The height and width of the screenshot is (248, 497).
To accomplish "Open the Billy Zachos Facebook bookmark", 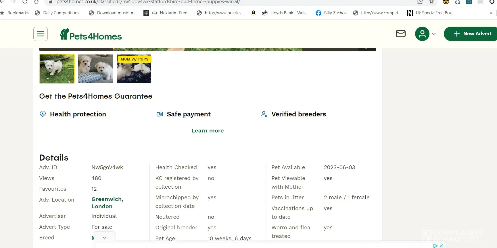I will (x=331, y=13).
